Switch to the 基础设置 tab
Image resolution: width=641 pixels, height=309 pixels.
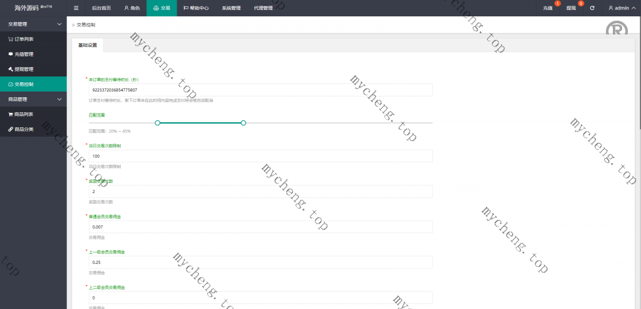click(x=88, y=45)
